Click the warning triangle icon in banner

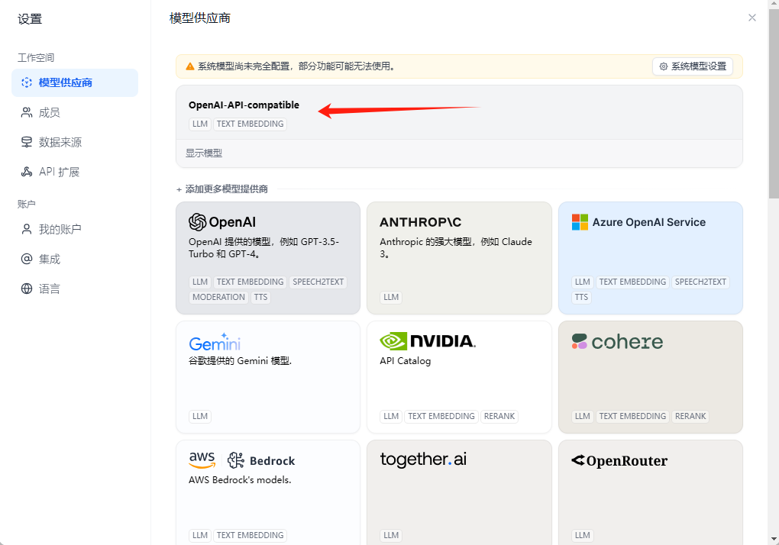pyautogui.click(x=189, y=66)
